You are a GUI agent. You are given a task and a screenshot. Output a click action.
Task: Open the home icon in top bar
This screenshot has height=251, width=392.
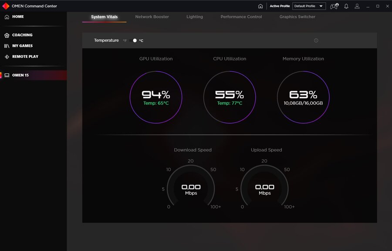pyautogui.click(x=260, y=6)
